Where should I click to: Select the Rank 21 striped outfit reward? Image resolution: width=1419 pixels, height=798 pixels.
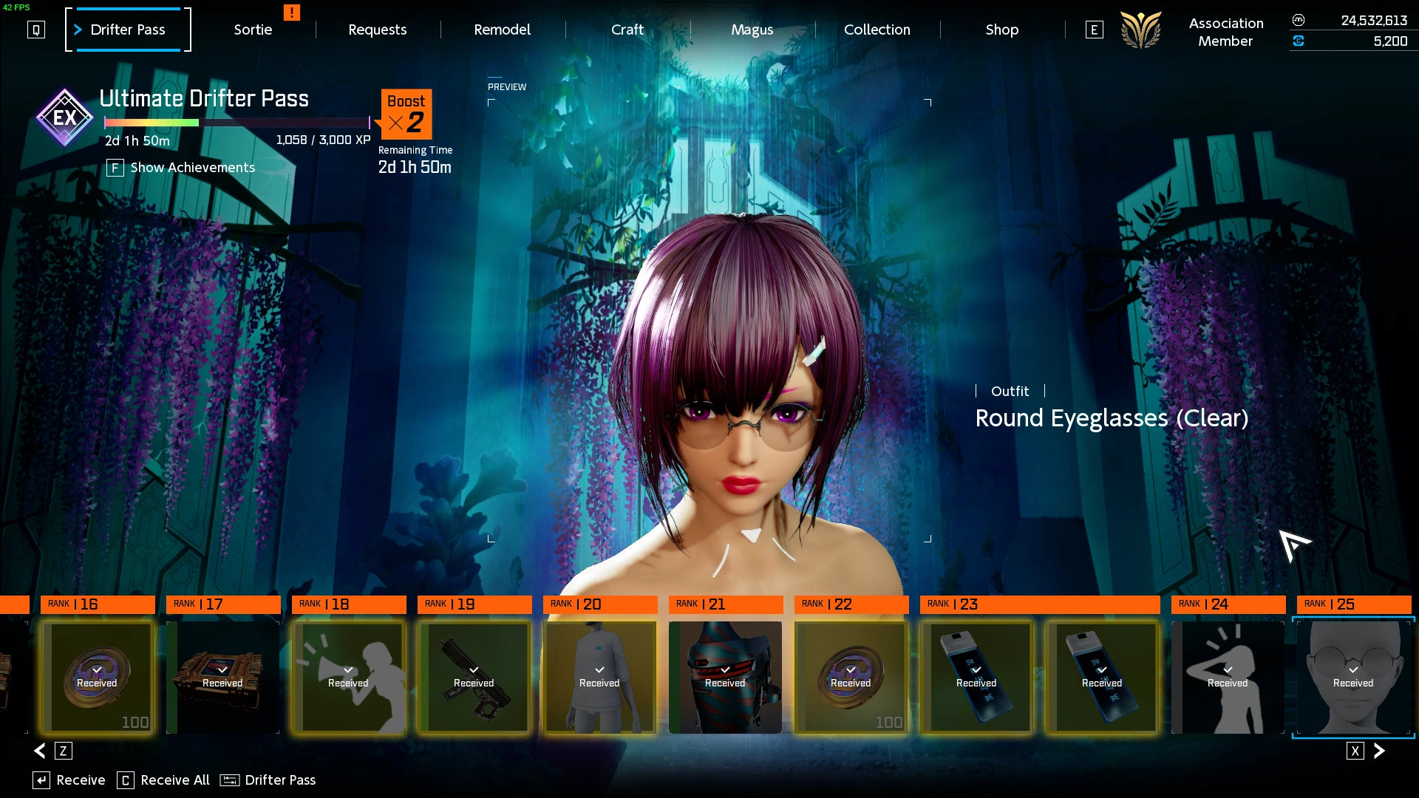725,677
